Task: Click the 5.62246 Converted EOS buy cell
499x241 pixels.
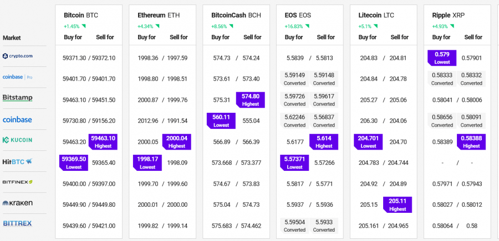Action: [295, 121]
